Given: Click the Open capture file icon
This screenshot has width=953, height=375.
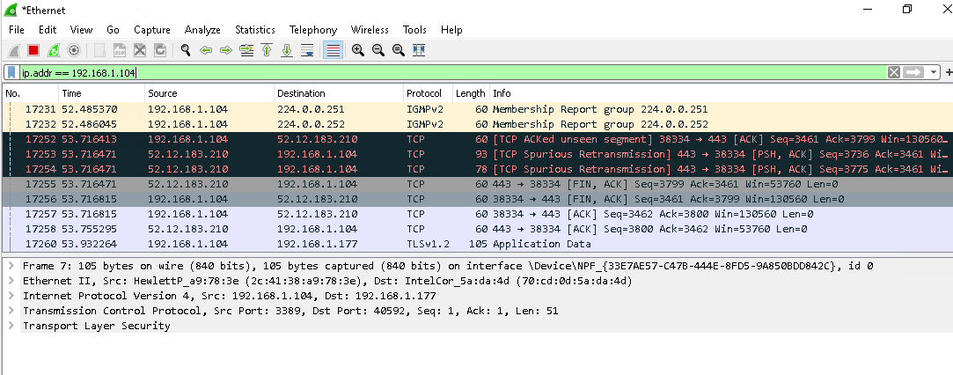Looking at the screenshot, I should point(99,50).
